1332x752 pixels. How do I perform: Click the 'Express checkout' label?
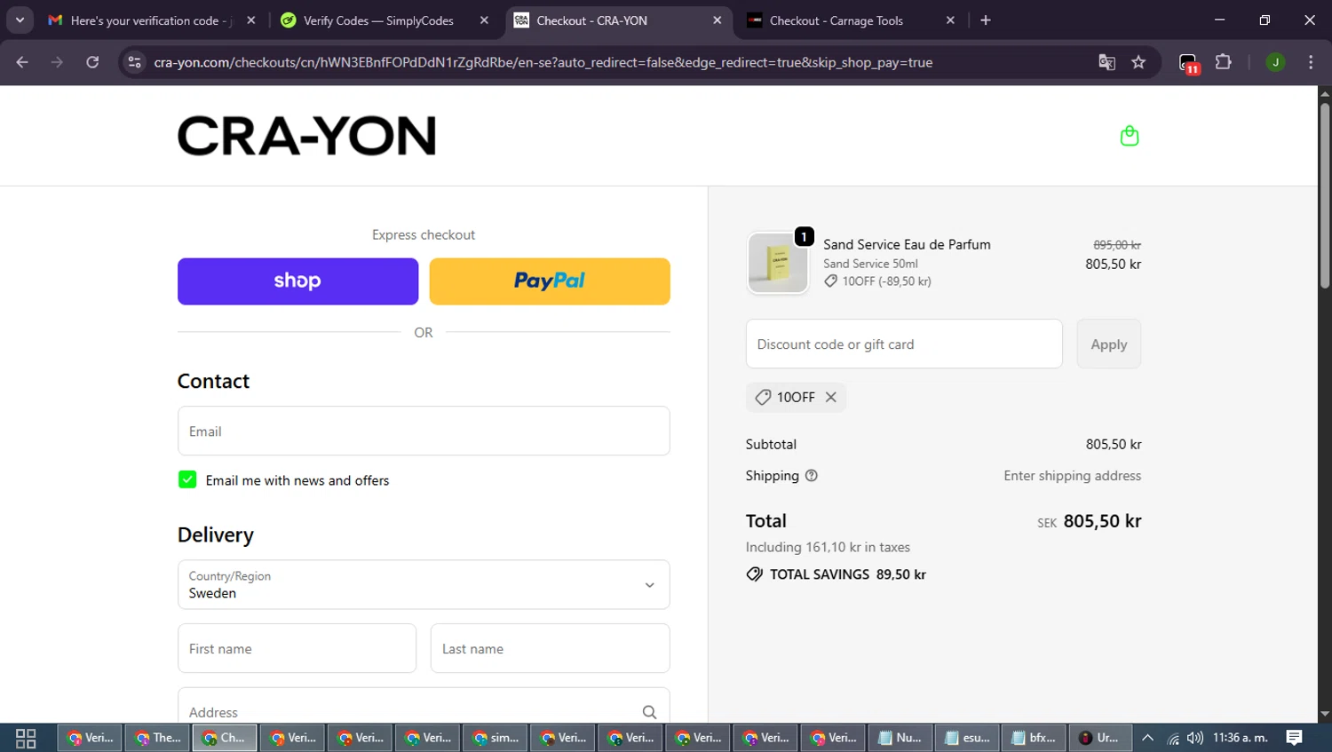click(424, 234)
